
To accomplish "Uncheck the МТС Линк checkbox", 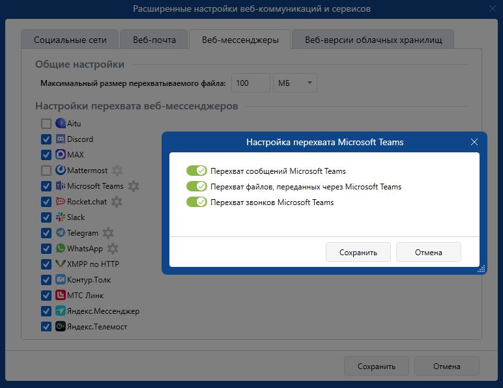I will point(46,296).
